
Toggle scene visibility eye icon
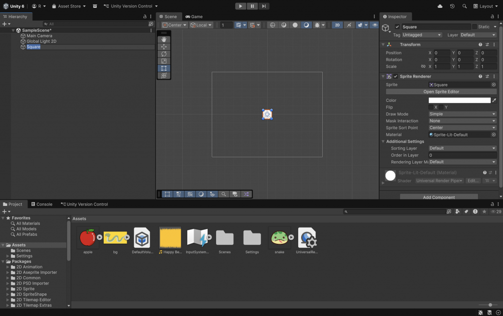[374, 25]
